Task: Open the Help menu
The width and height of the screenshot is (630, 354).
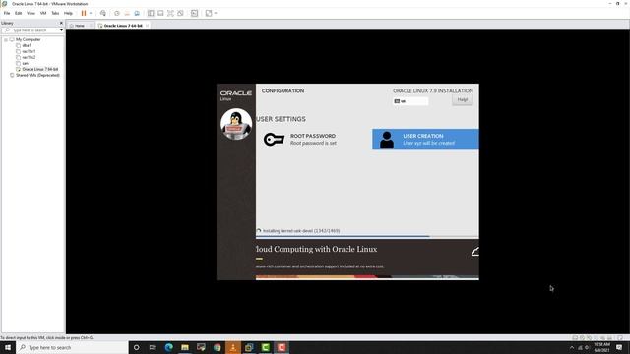Action: pyautogui.click(x=68, y=13)
